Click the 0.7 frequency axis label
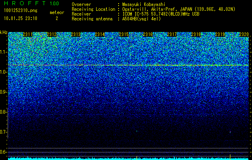The image size is (252, 160). (4, 132)
